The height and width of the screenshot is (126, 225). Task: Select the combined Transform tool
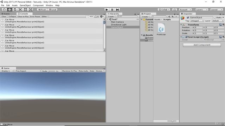click(x=31, y=9)
